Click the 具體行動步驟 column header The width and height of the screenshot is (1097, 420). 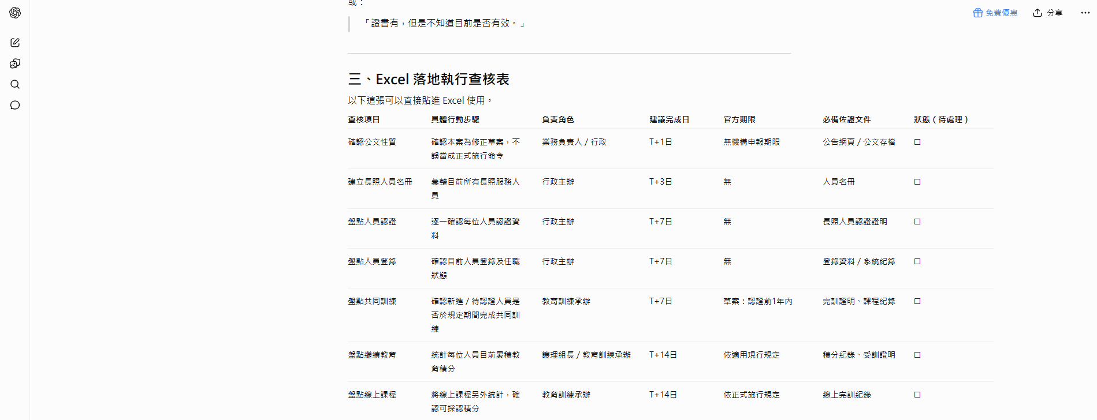[455, 119]
